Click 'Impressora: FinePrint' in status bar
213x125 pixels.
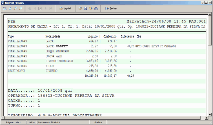[49, 122]
